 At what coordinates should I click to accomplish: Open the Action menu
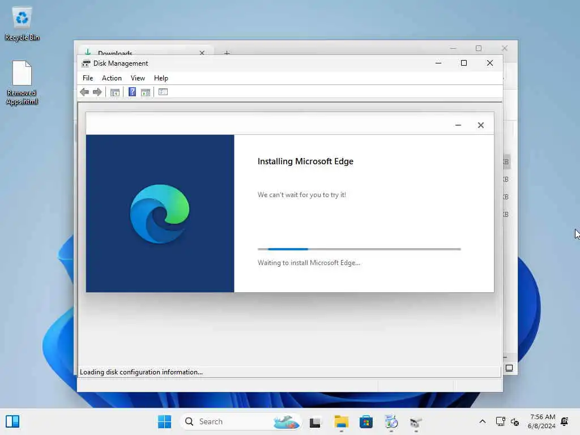pos(112,78)
